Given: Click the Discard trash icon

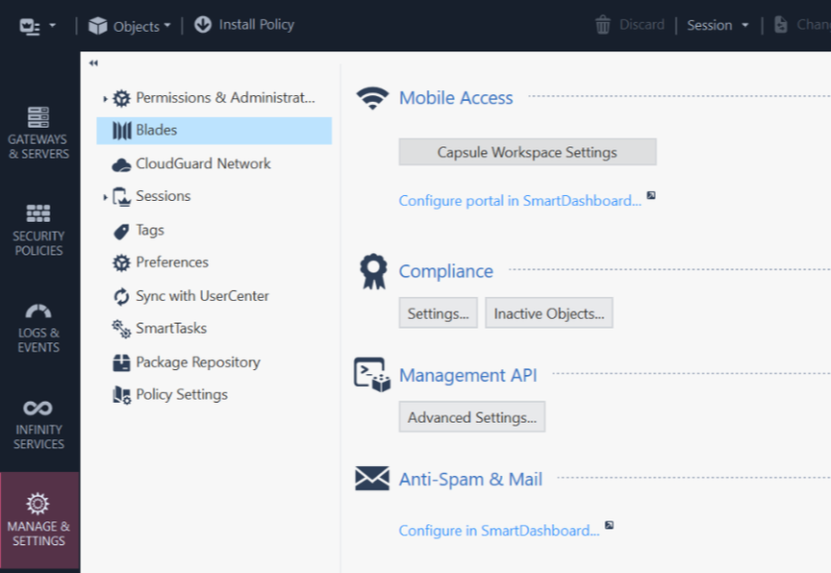Looking at the screenshot, I should tap(603, 25).
